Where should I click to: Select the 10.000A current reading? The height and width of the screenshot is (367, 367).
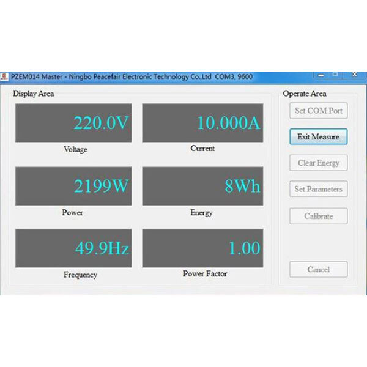pos(202,123)
